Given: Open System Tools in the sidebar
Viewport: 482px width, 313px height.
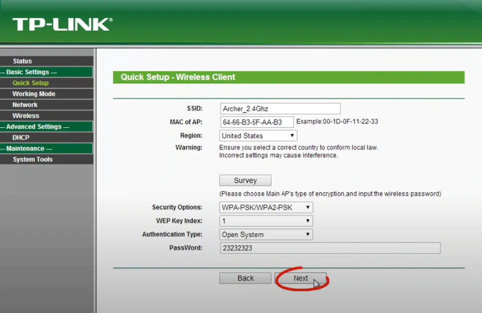Looking at the screenshot, I should point(47,159).
